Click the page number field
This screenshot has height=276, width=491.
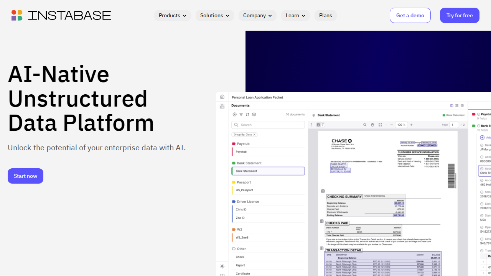[454, 125]
